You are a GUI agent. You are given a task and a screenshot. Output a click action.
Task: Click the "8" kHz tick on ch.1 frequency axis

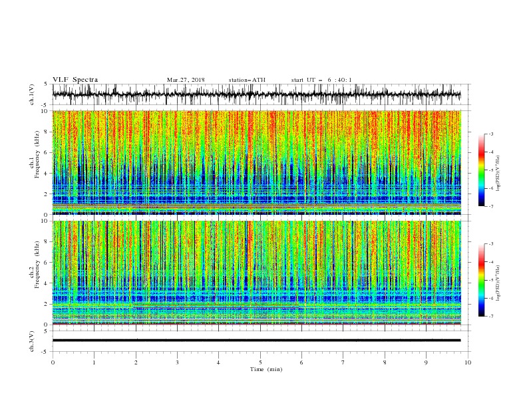[x=47, y=132]
